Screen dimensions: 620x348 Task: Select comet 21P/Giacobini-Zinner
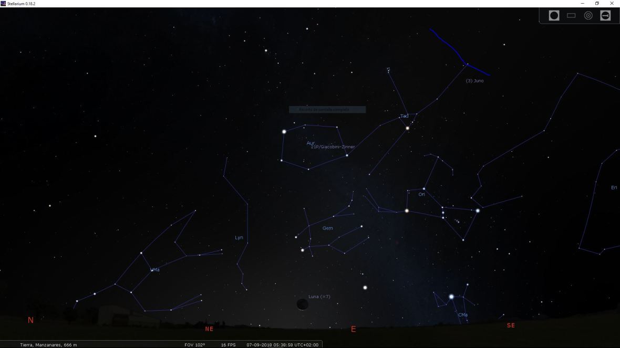pos(333,147)
